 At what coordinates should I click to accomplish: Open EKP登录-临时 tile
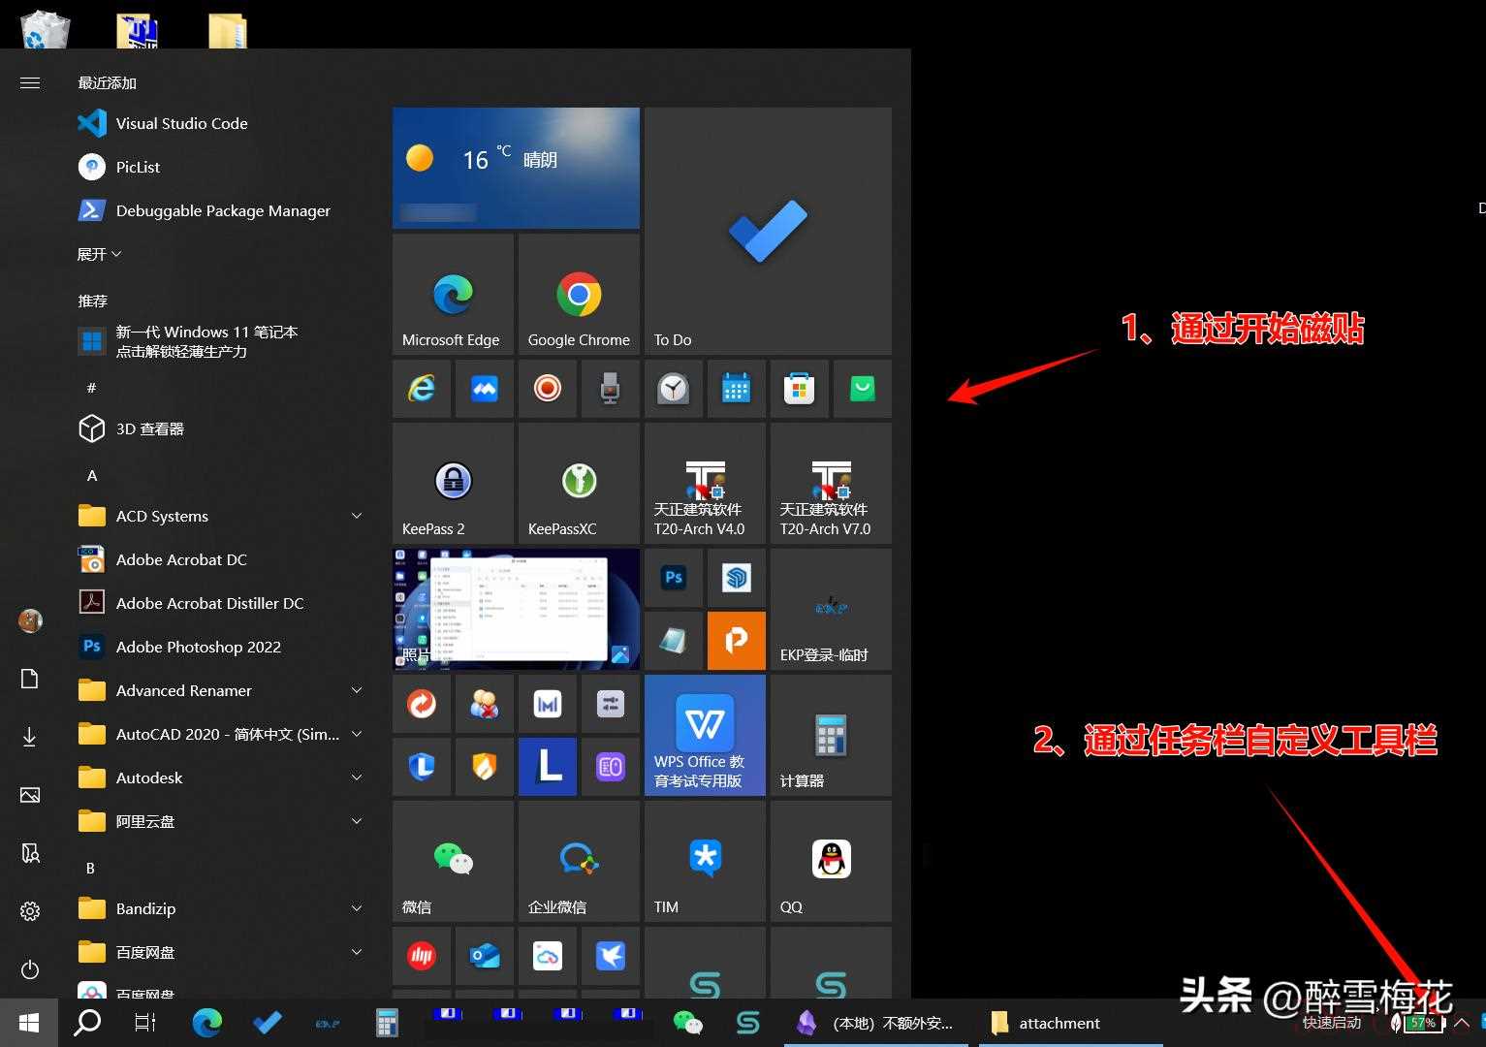(x=831, y=609)
